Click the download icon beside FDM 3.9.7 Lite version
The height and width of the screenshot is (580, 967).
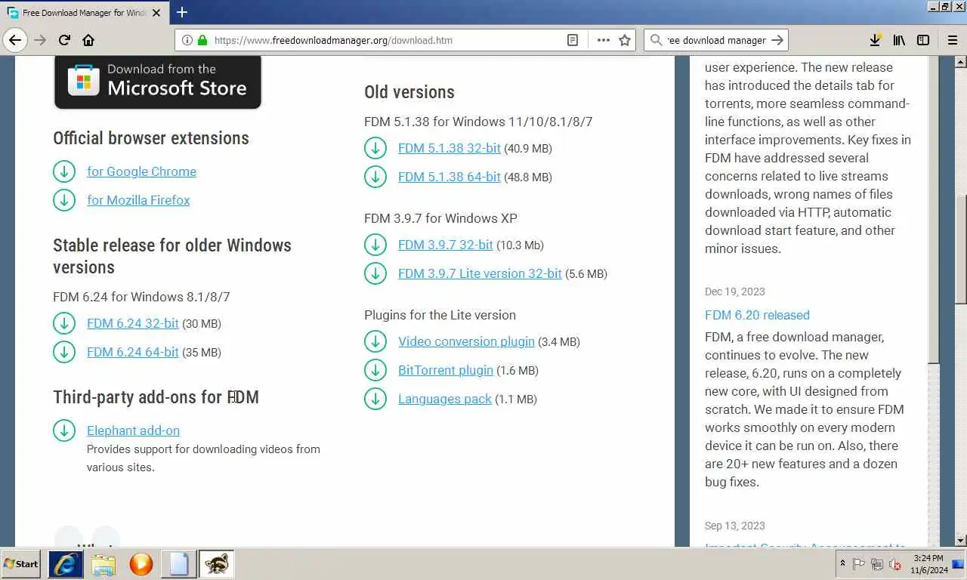point(375,273)
